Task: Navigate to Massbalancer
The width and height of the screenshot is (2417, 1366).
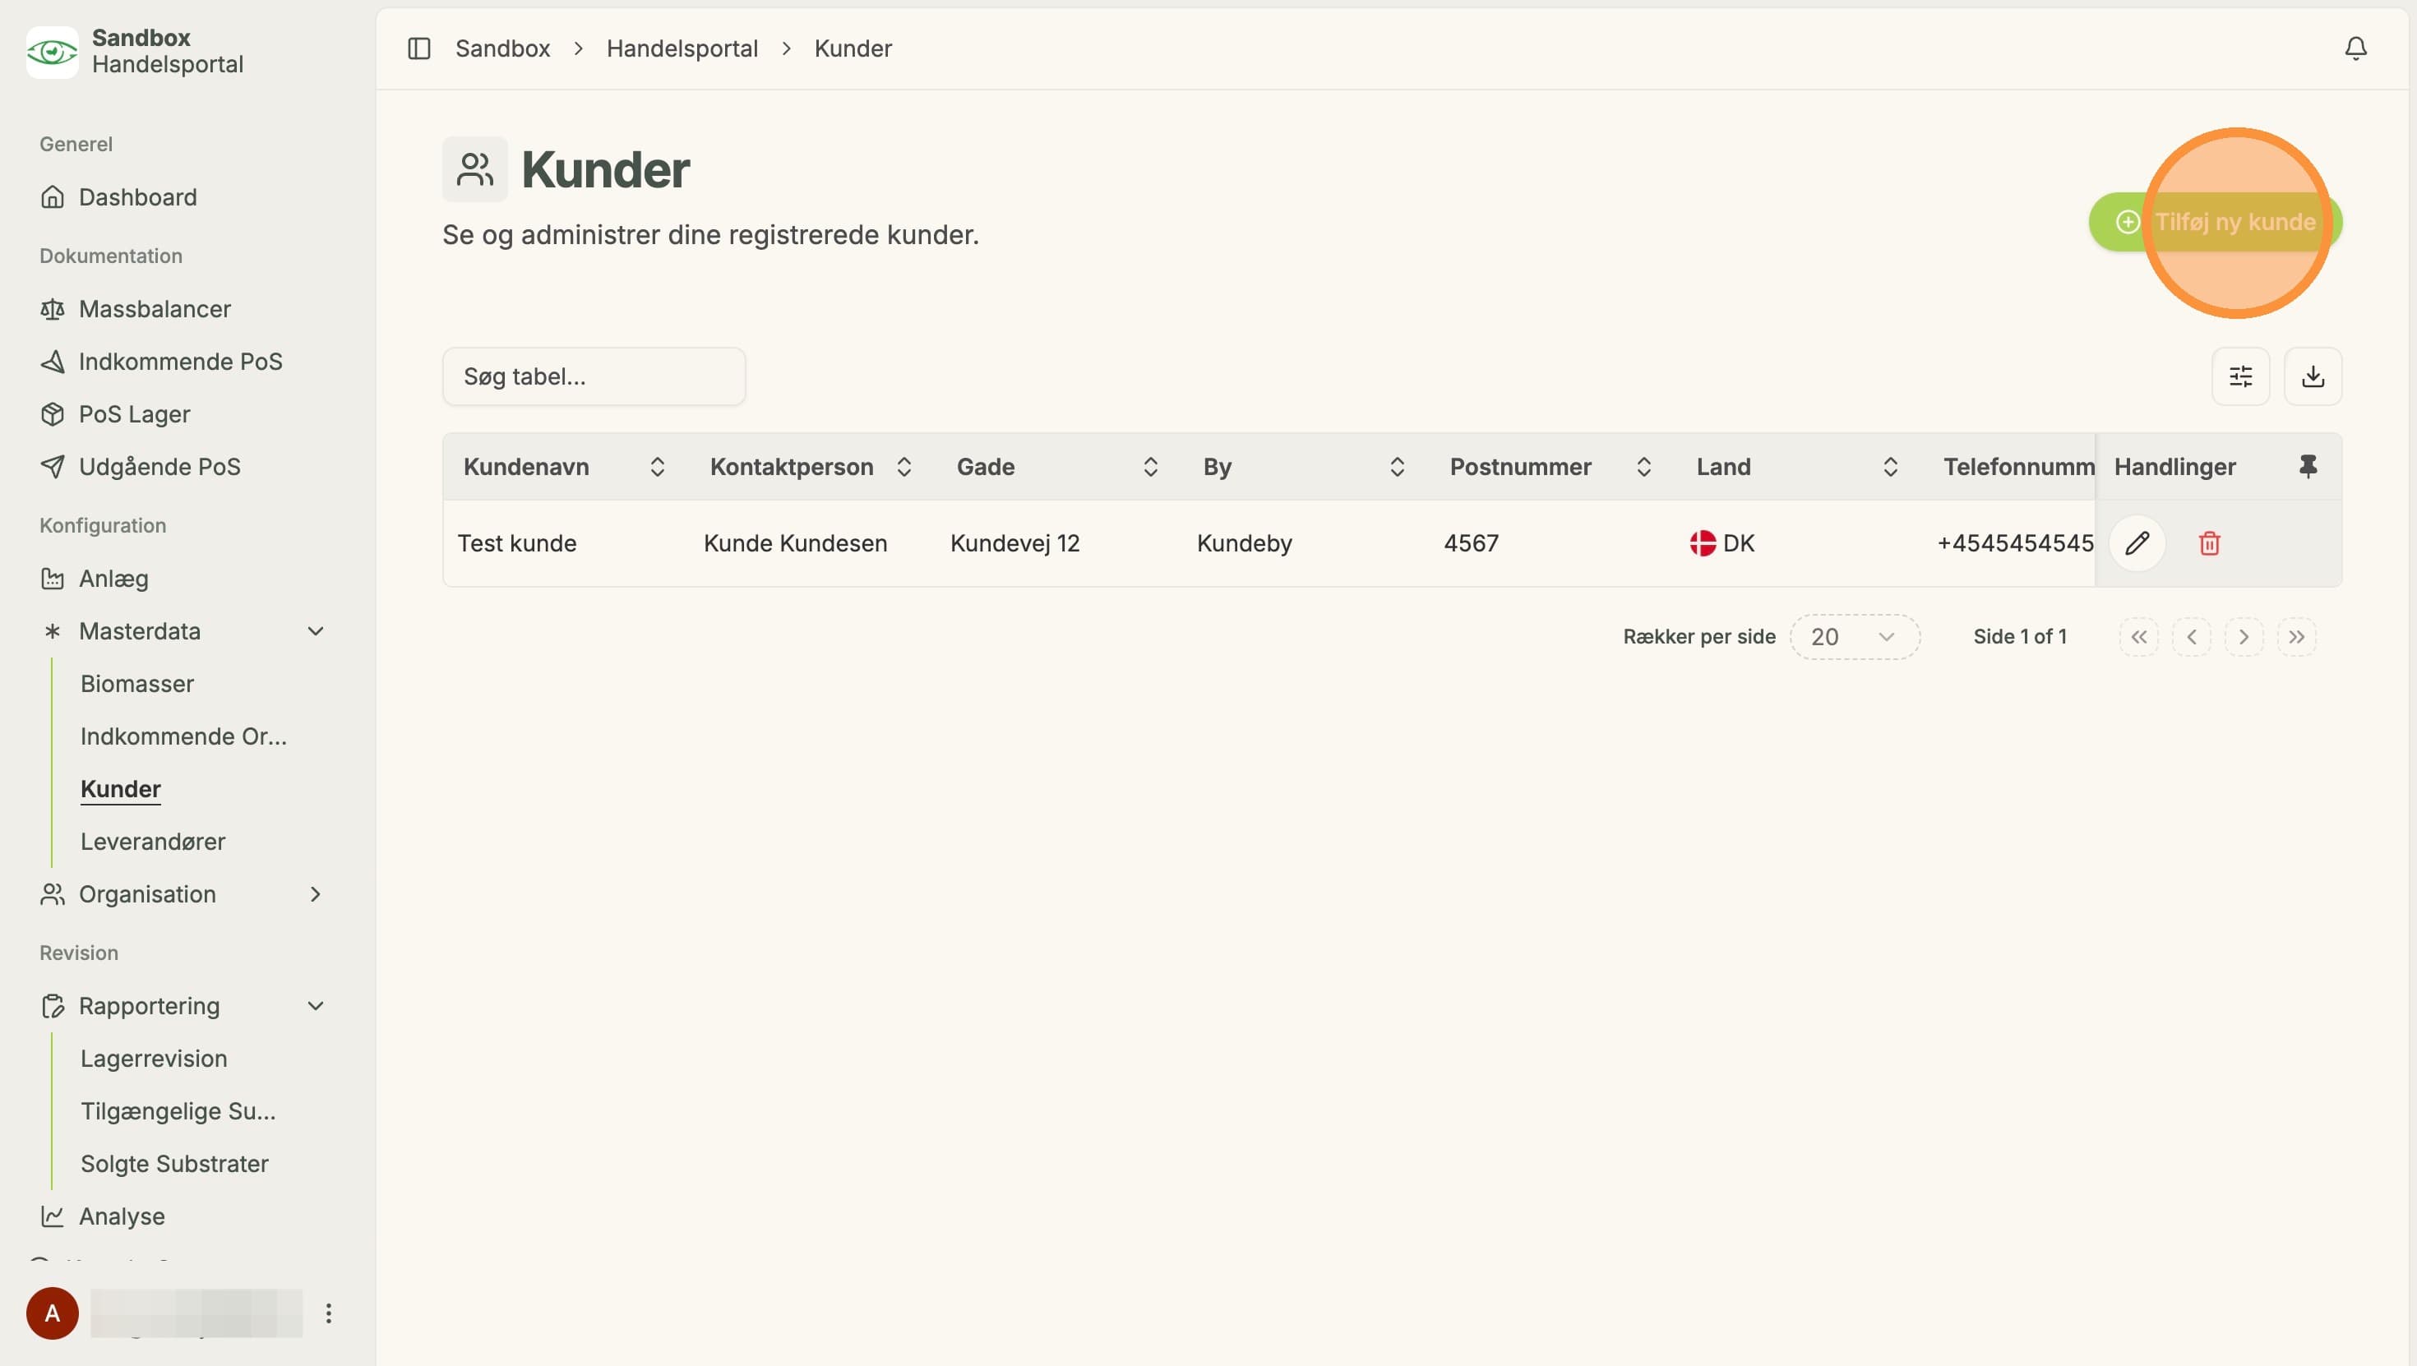Action: pos(155,309)
